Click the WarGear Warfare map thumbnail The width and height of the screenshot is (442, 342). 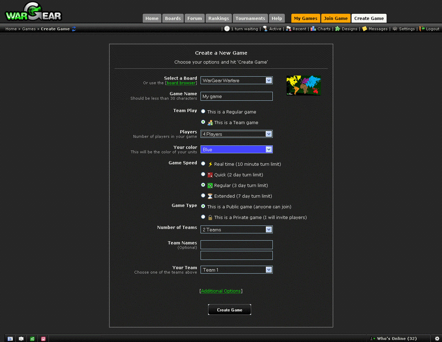click(304, 85)
